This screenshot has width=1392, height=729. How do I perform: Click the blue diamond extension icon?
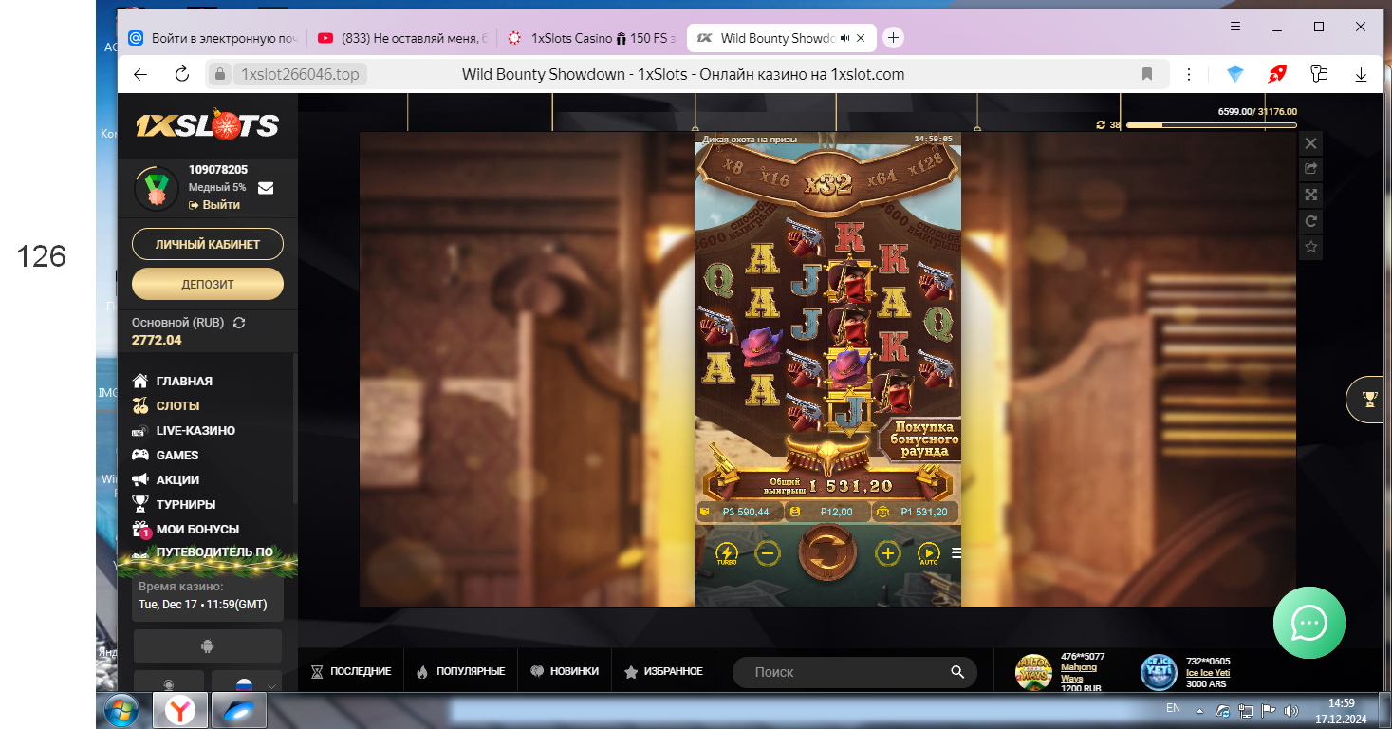pos(1234,74)
